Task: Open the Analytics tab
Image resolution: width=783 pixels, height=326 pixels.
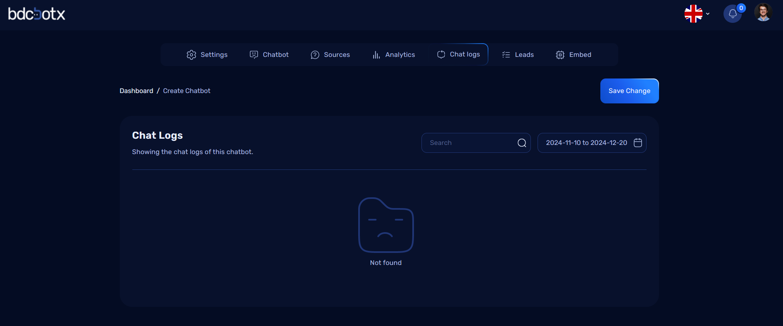Action: 399,55
